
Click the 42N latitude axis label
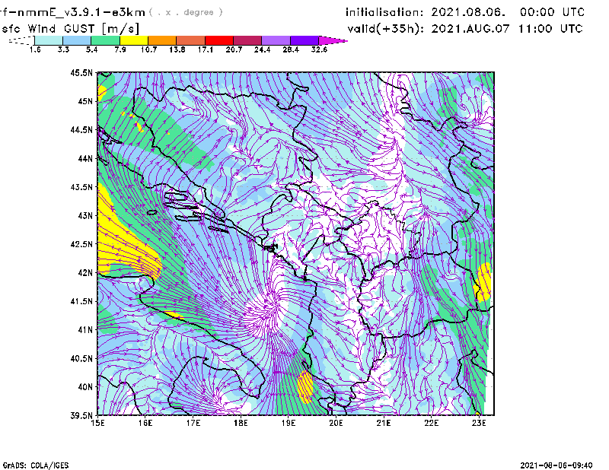click(84, 272)
